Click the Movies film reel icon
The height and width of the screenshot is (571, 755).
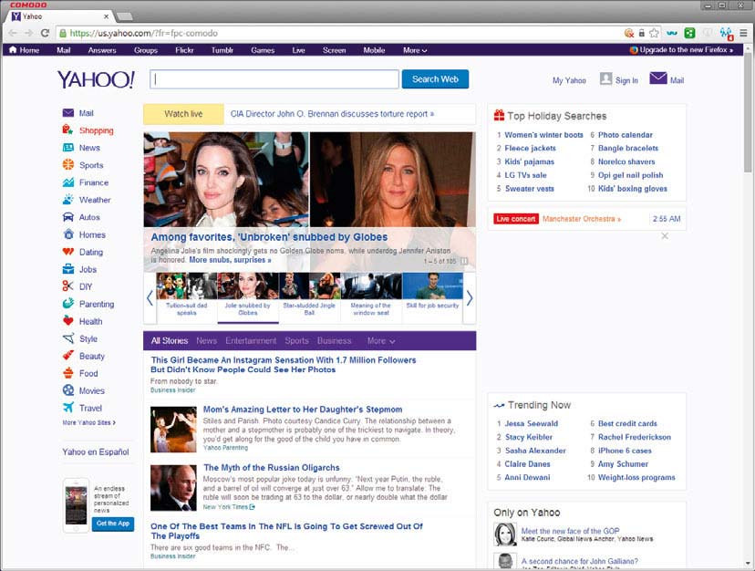pos(67,390)
